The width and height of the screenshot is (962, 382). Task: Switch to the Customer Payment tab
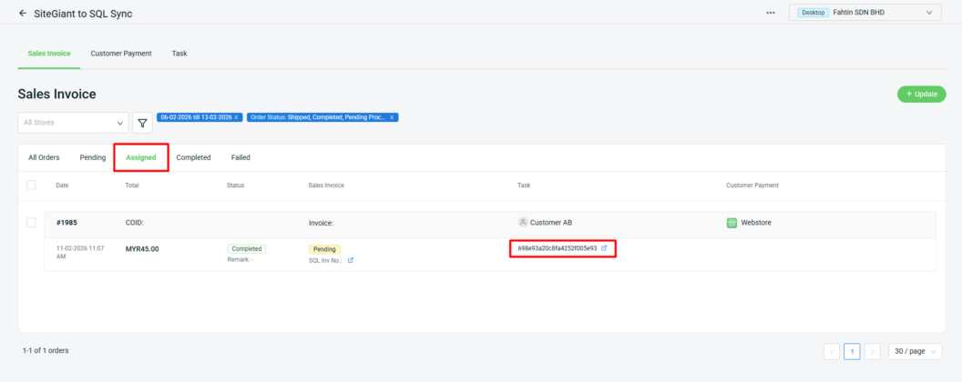tap(121, 54)
